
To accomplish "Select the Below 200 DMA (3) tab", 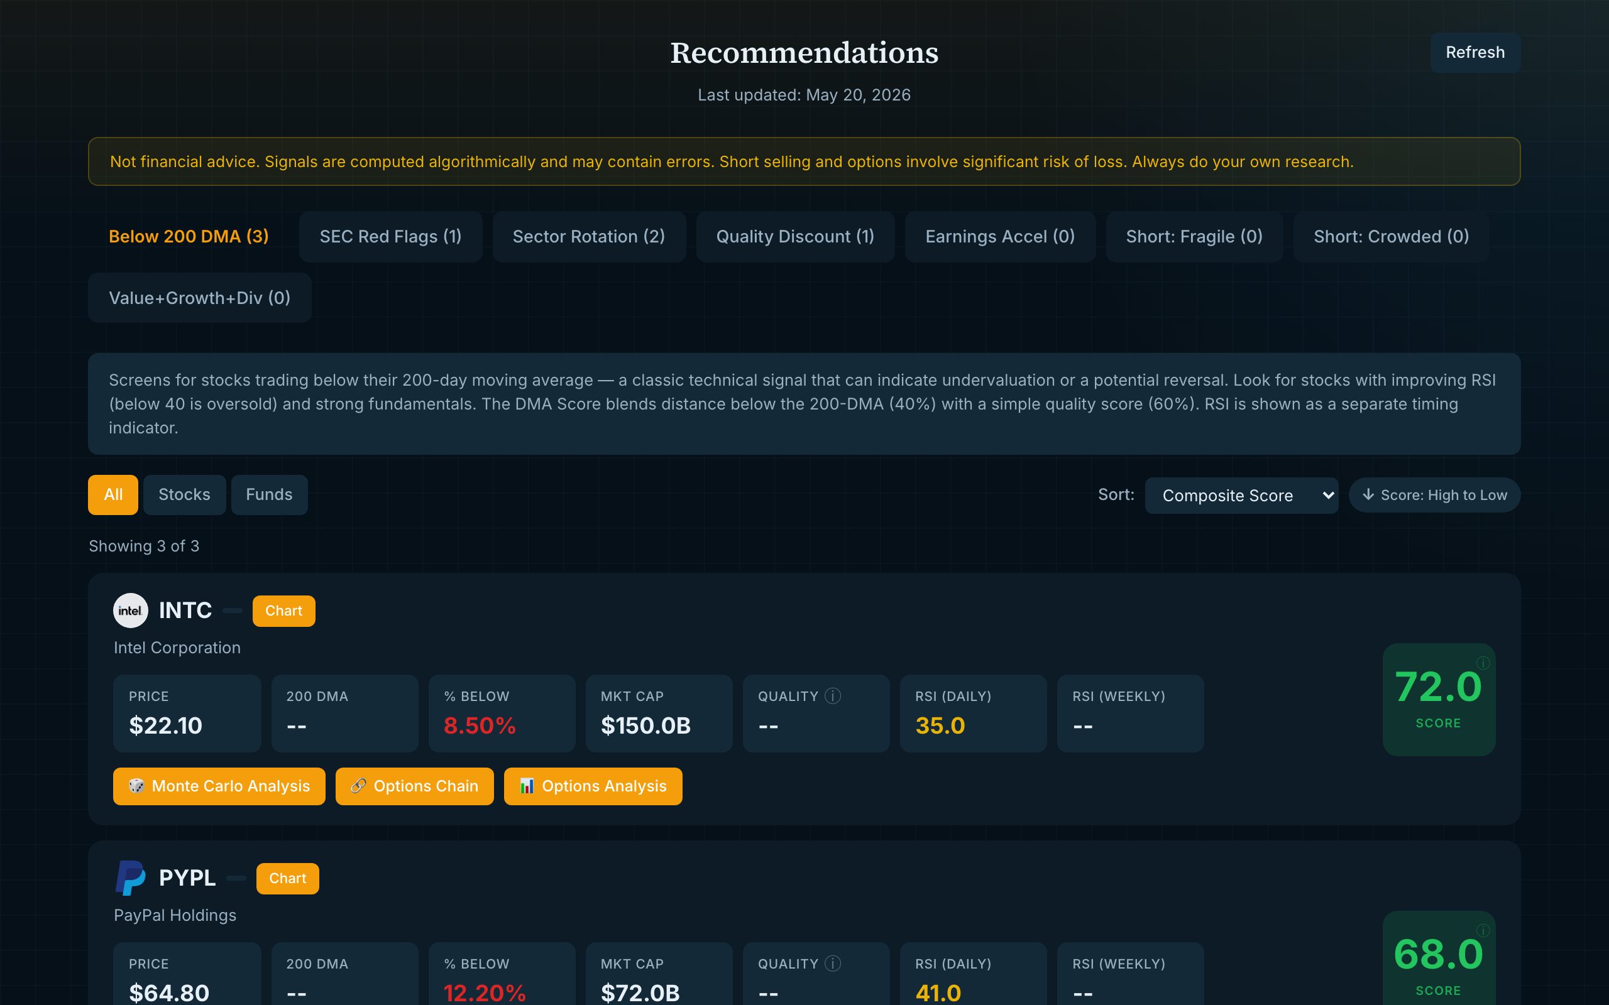I will pyautogui.click(x=188, y=237).
